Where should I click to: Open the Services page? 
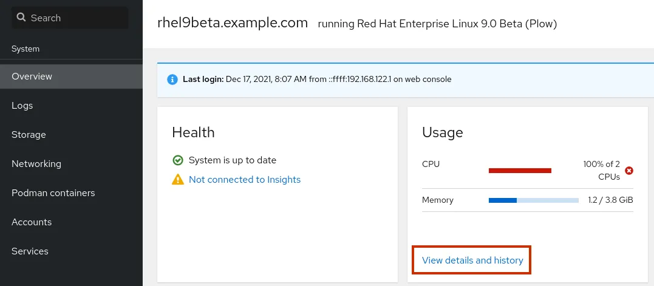(x=71, y=251)
